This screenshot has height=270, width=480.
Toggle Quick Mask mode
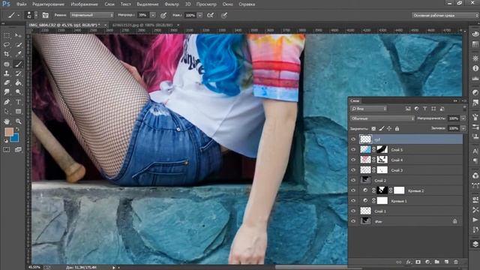point(7,150)
